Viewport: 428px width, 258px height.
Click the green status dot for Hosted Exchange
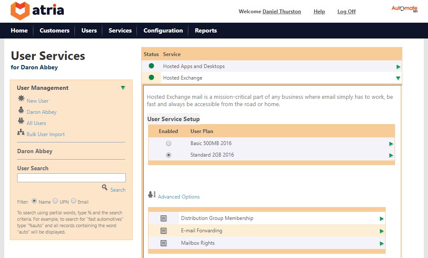click(151, 77)
